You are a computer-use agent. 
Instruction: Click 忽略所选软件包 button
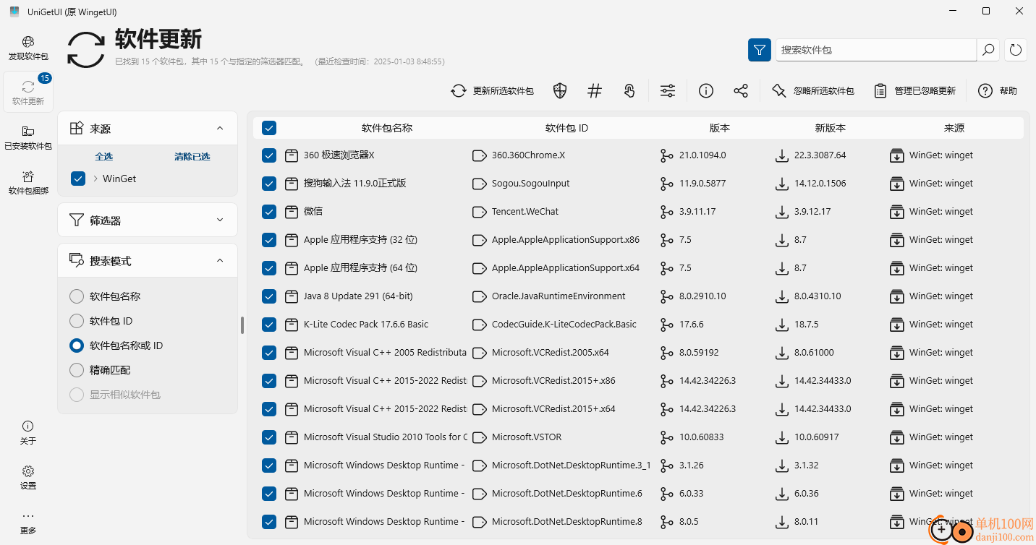812,90
